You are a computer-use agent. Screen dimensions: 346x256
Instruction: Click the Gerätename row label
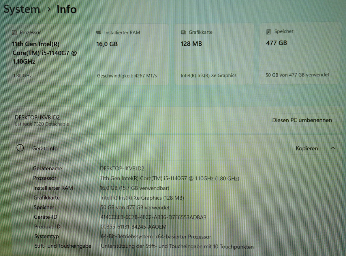coord(47,169)
